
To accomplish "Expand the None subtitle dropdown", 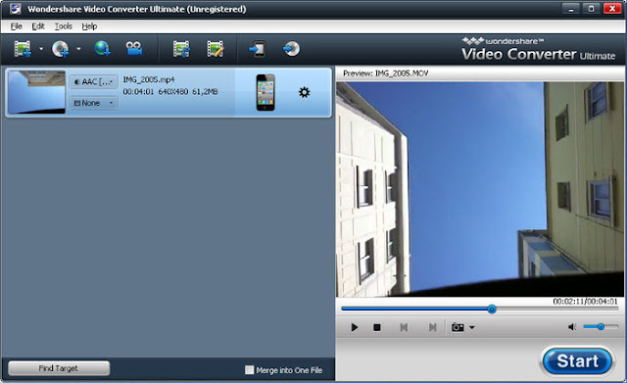I will click(94, 103).
